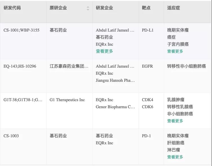212x166 pixels.
Task: Select the EGFR target cell
Action: [x=147, y=66]
